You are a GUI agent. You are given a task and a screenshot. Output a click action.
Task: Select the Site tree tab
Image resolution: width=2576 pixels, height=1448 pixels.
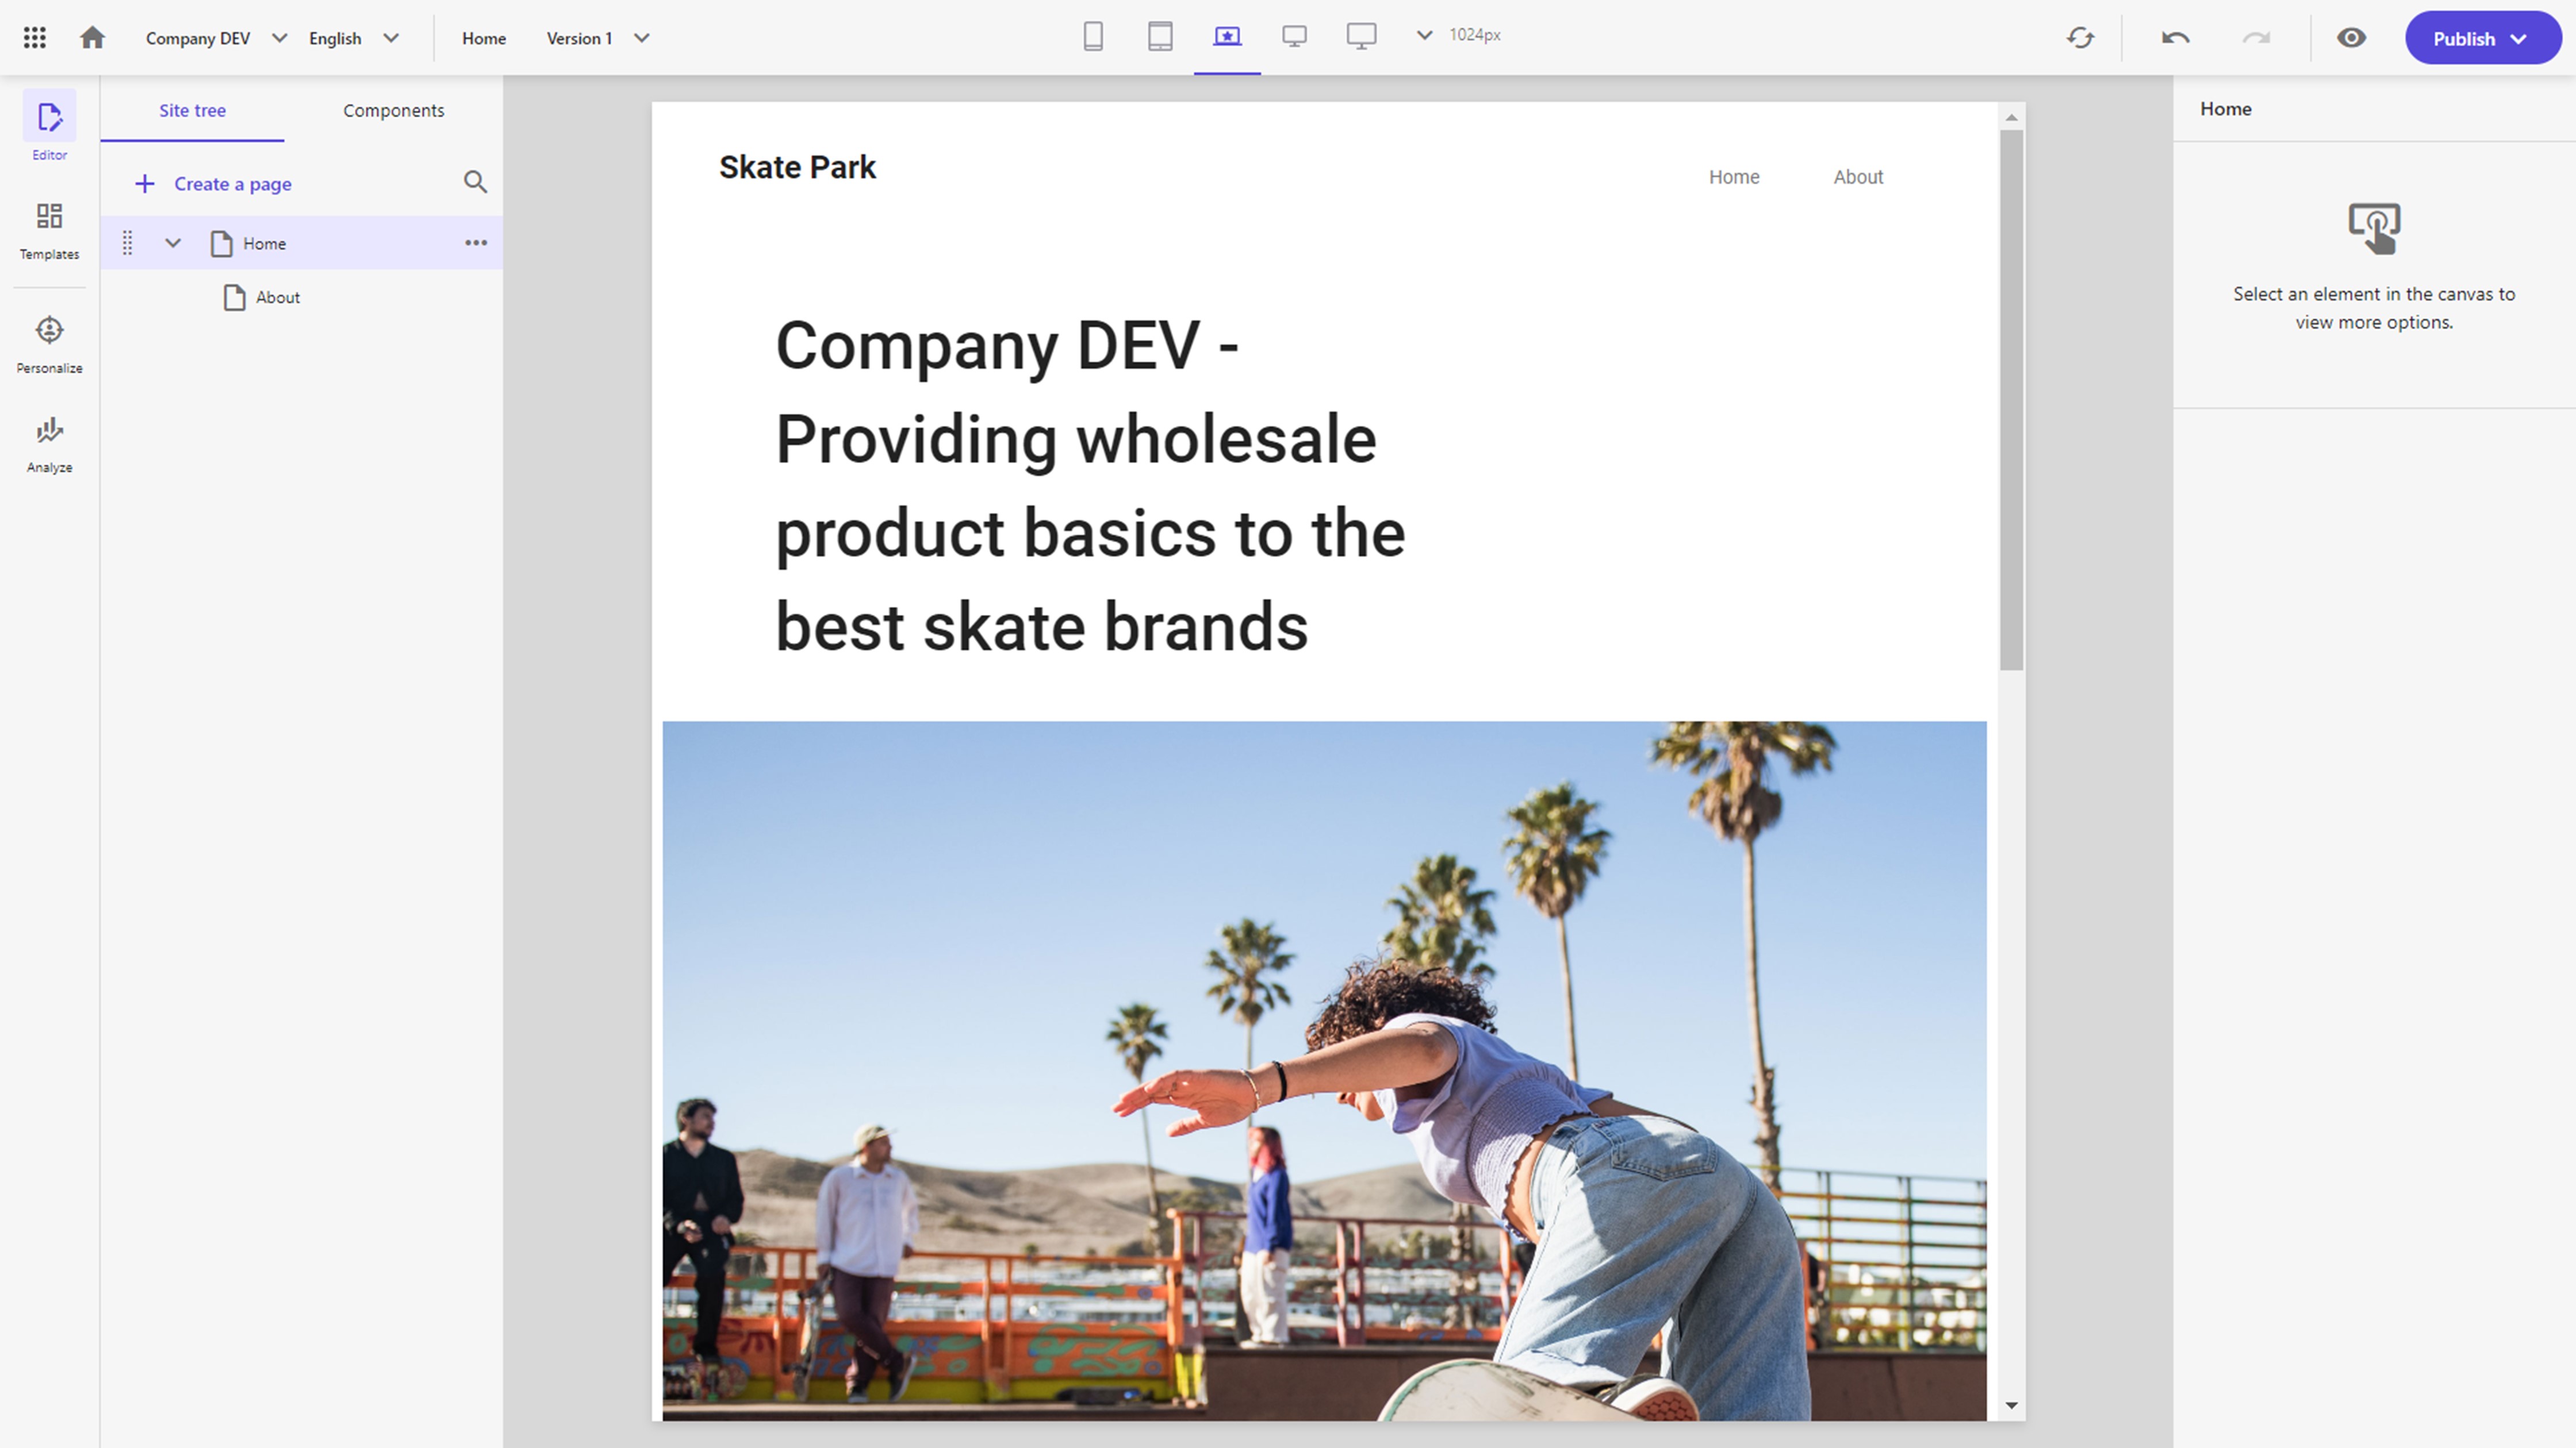click(192, 110)
